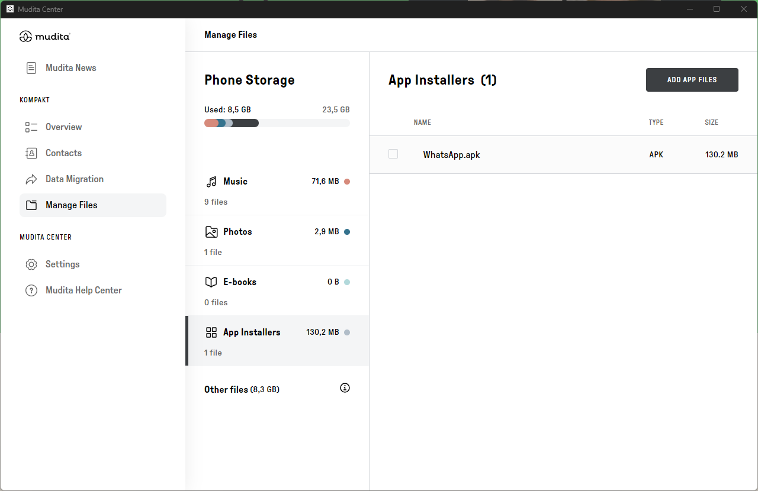Click the 130.2 MB size cell
The width and height of the screenshot is (758, 491).
pos(722,154)
